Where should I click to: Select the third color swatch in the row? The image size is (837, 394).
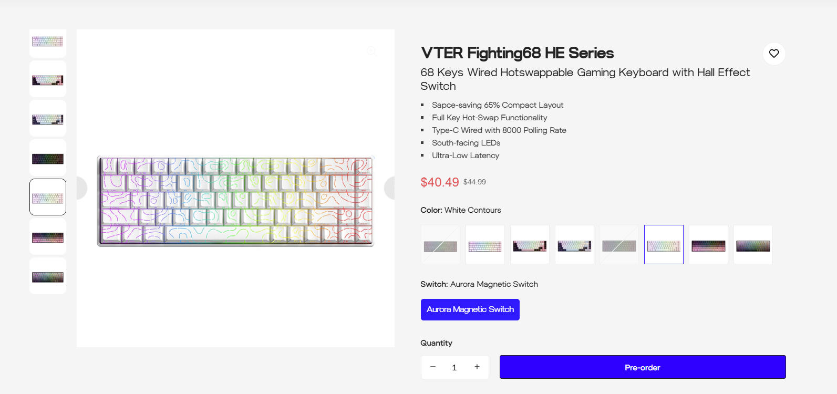click(x=530, y=245)
